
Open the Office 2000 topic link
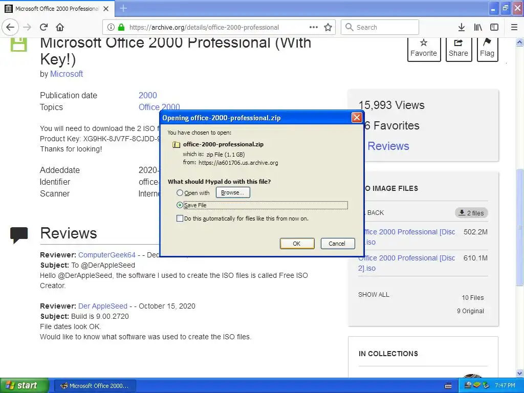tap(159, 107)
